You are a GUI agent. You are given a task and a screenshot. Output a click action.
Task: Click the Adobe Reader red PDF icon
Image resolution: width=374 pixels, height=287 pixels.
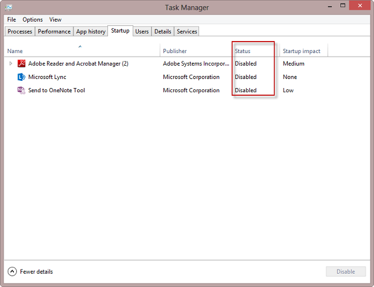tap(21, 63)
